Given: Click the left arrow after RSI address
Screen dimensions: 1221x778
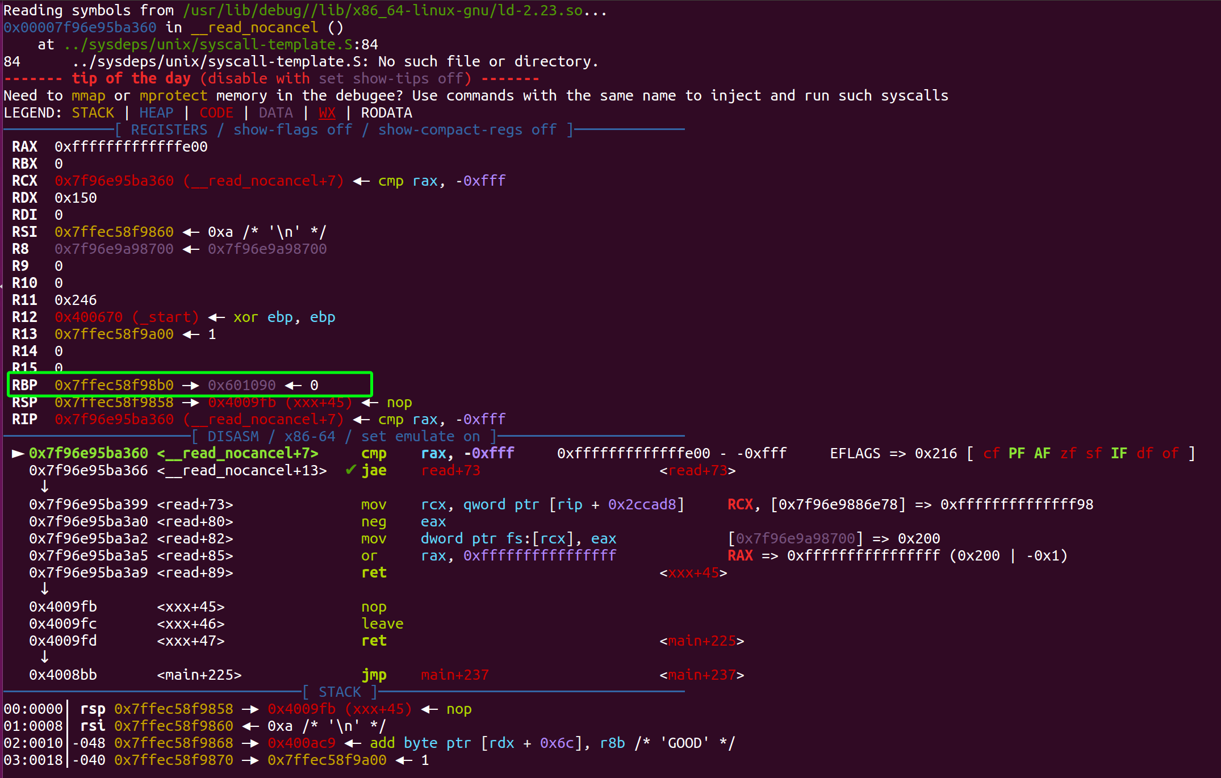Looking at the screenshot, I should click(x=191, y=232).
